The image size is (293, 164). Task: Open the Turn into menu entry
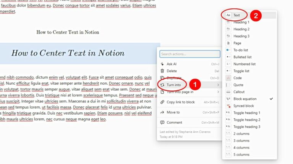click(x=190, y=85)
